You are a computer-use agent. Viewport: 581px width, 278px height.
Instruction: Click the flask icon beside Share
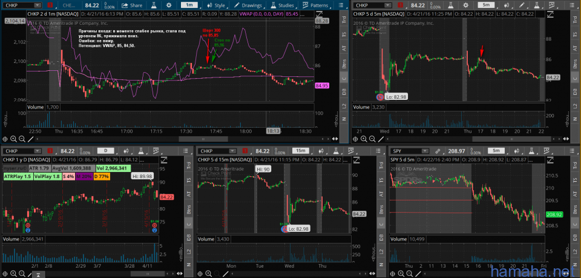[x=154, y=5]
